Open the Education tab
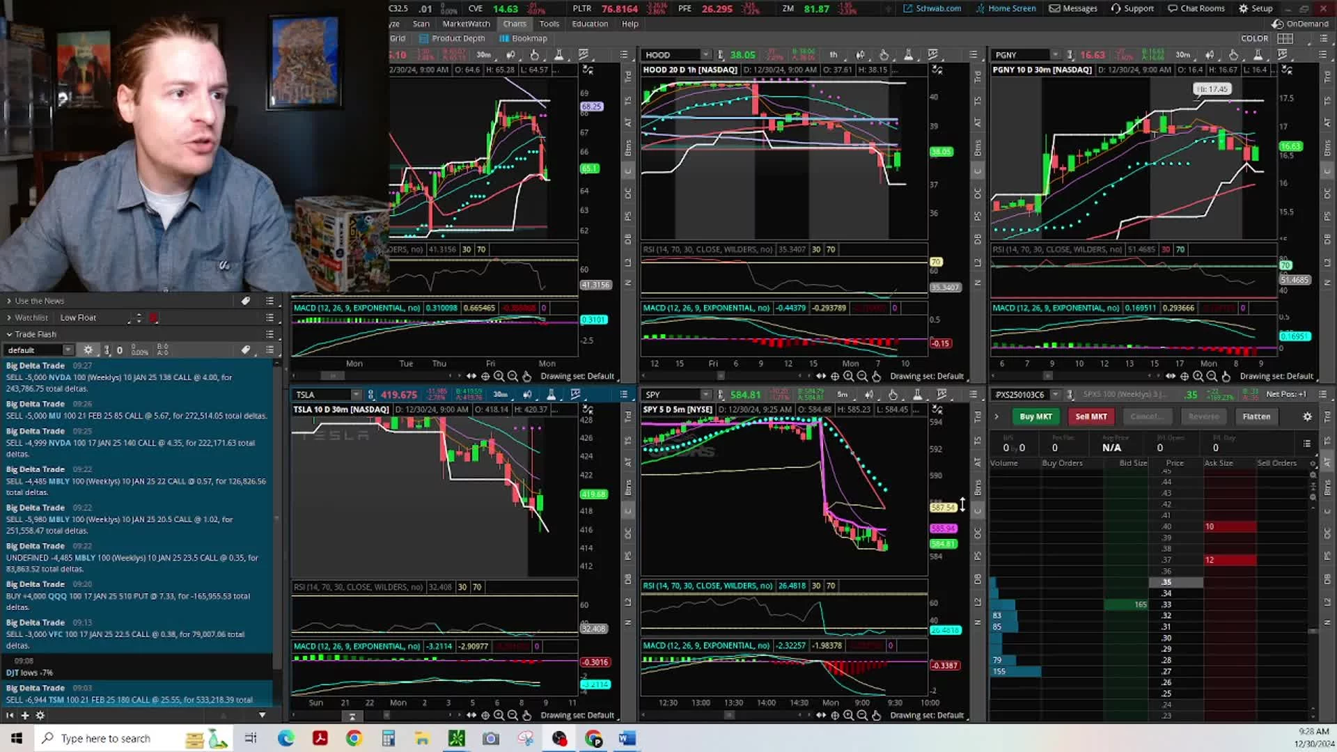This screenshot has height=752, width=1337. coord(590,24)
